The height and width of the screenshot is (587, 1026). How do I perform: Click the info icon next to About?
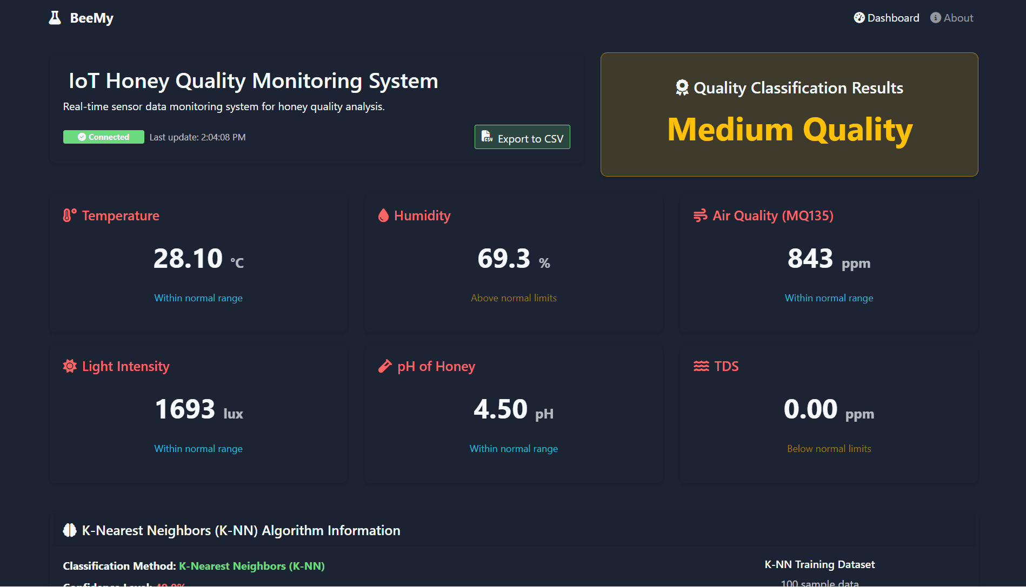point(935,17)
